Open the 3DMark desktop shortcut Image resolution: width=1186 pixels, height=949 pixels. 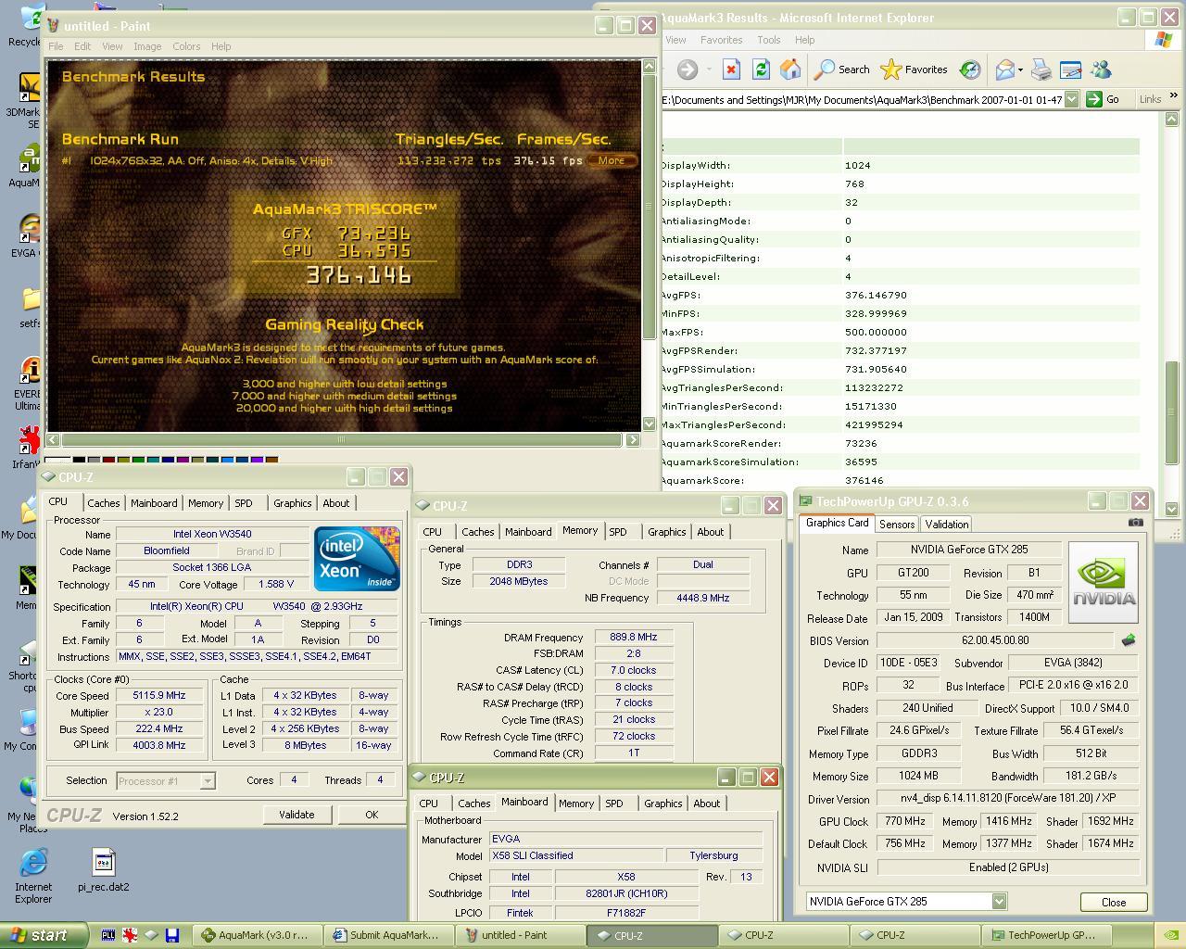(x=26, y=100)
